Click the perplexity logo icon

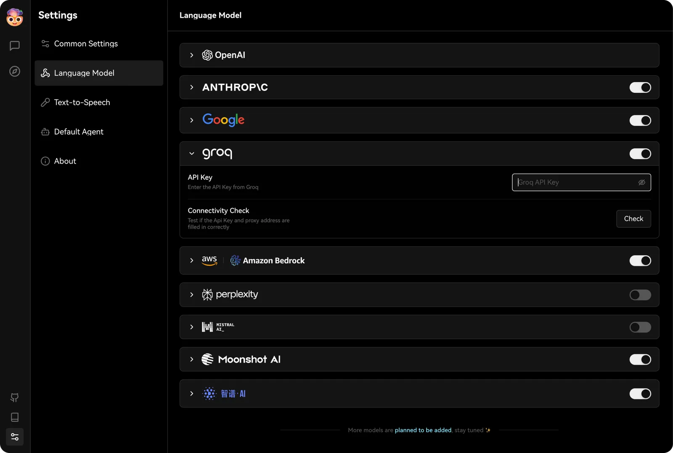click(207, 295)
